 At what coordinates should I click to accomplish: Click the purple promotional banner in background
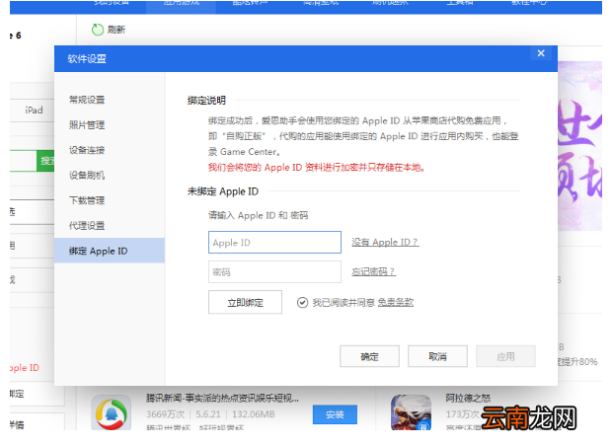(579, 145)
